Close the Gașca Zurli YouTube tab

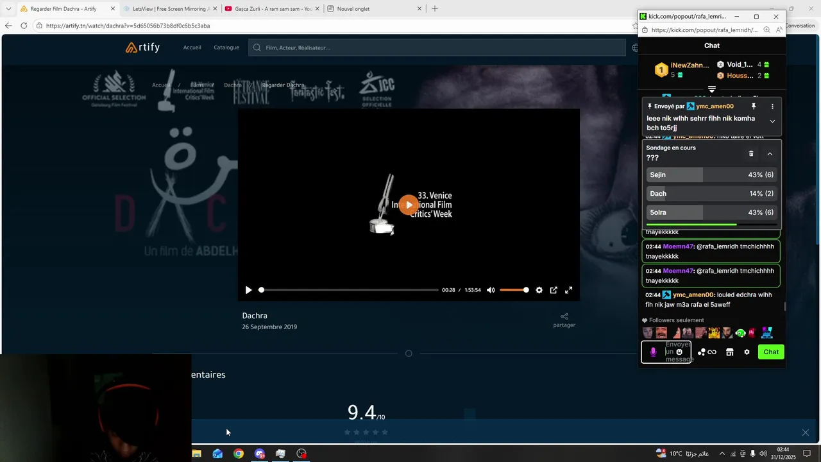(x=317, y=9)
